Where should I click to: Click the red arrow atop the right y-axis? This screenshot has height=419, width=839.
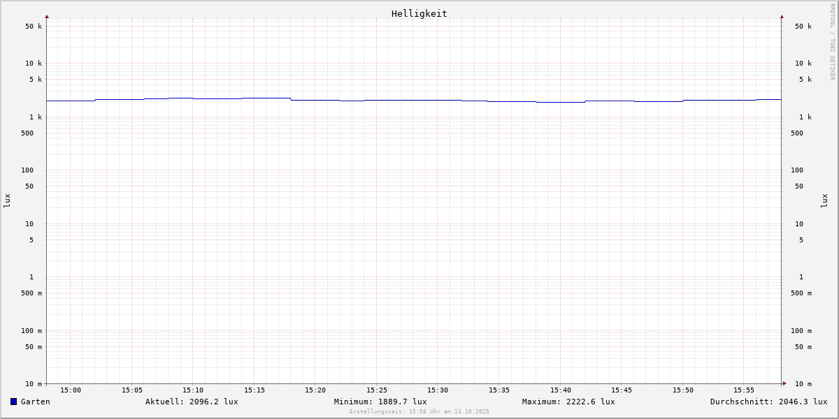click(x=782, y=16)
